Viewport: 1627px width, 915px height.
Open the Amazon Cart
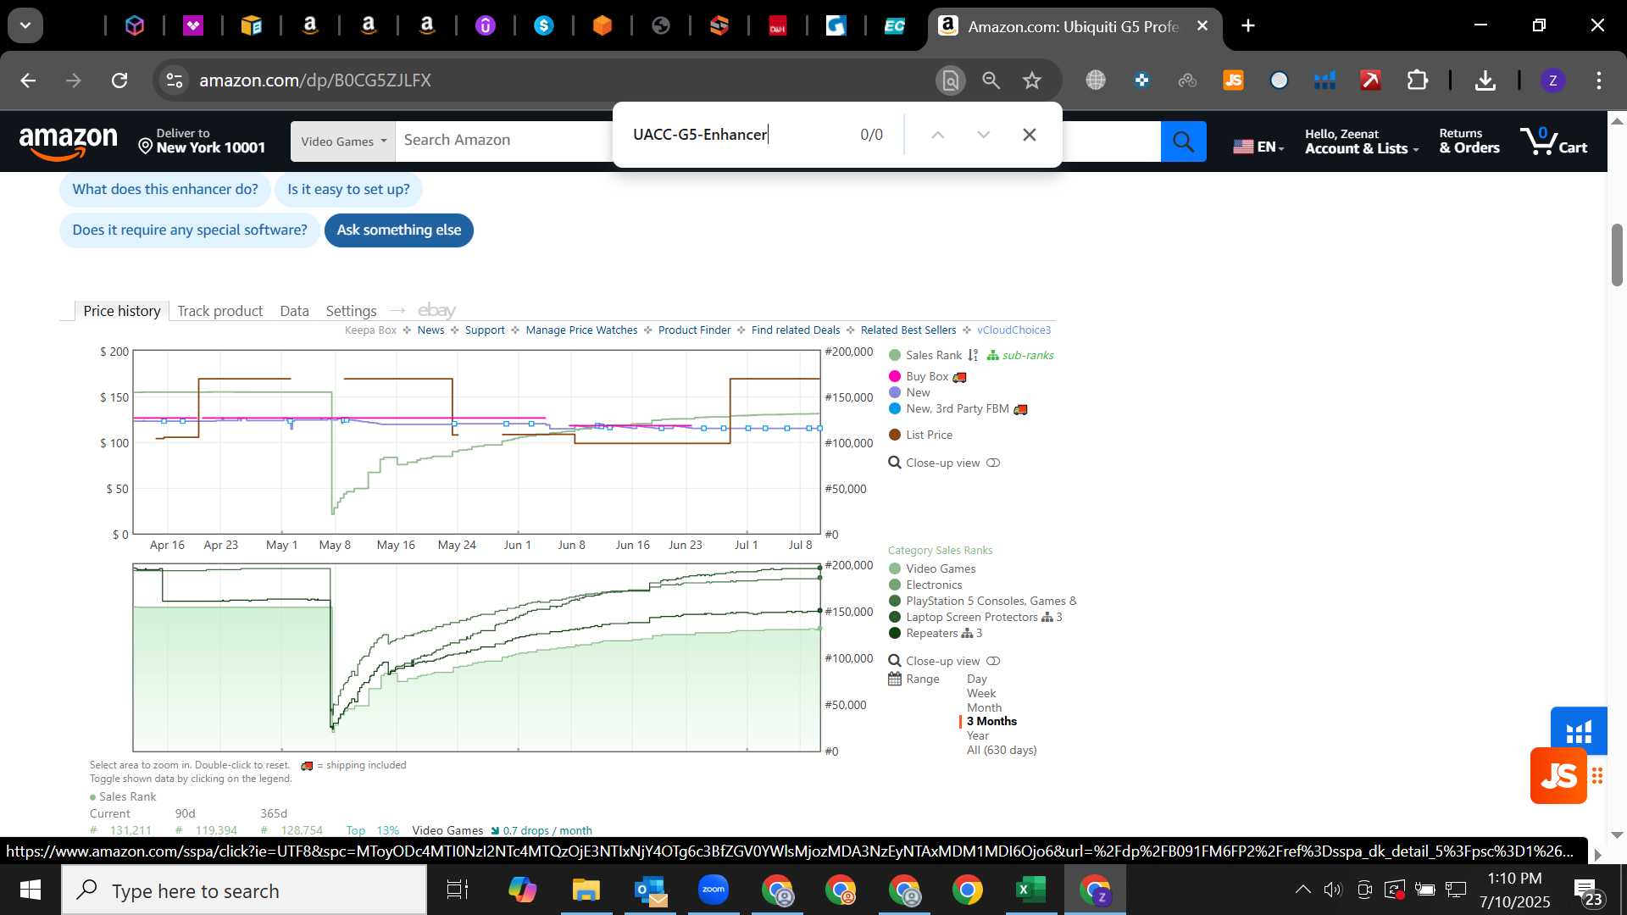point(1553,141)
